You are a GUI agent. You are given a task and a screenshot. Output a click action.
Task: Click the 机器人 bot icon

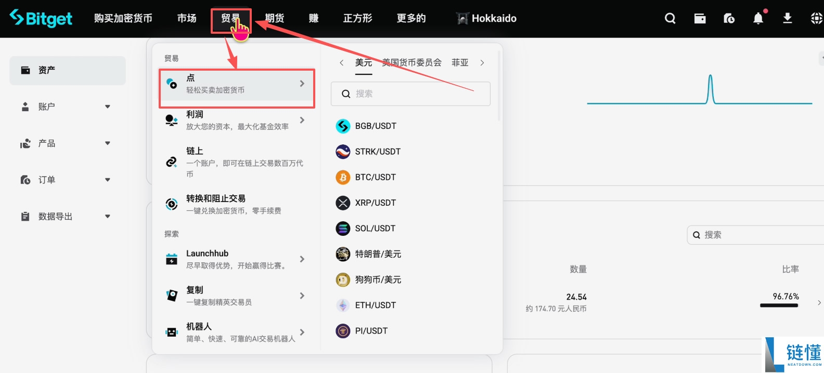tap(171, 332)
